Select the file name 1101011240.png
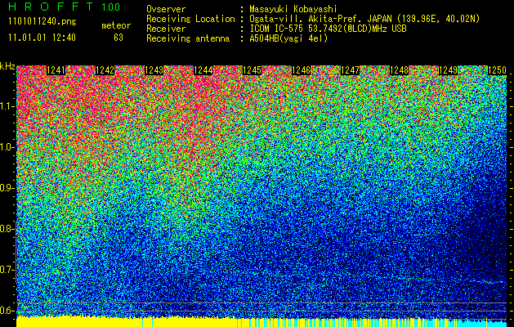514x327 pixels. pyautogui.click(x=42, y=21)
